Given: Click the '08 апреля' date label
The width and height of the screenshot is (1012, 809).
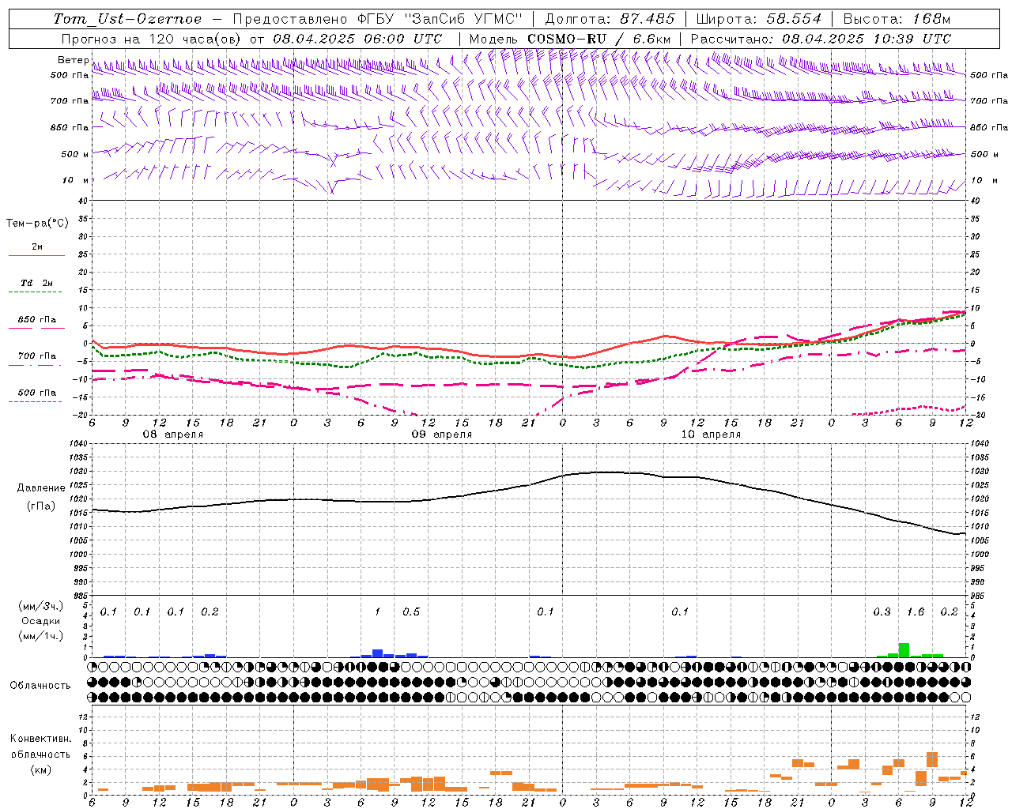Looking at the screenshot, I should click(x=172, y=435).
